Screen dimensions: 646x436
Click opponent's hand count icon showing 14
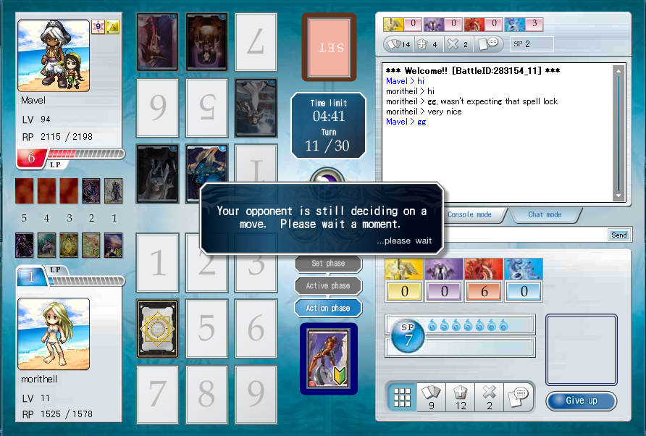click(398, 44)
